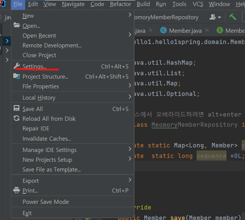Open the VCS menu
The height and width of the screenshot is (220, 245).
pos(198,4)
